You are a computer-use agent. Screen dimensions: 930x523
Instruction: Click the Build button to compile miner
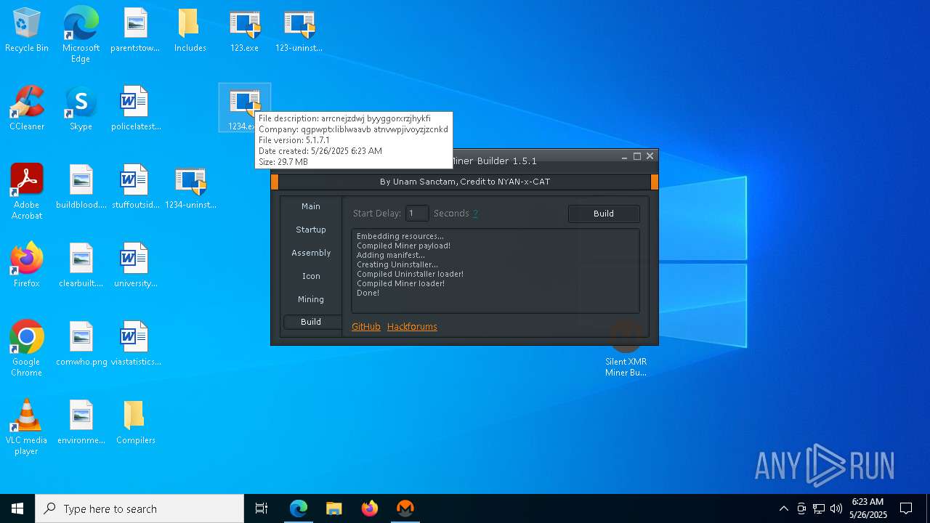coord(604,214)
